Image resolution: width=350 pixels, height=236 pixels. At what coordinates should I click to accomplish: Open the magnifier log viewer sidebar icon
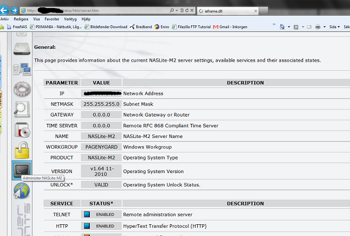click(x=22, y=109)
